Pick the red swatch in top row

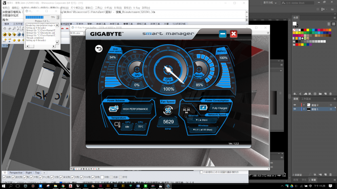click(305, 30)
